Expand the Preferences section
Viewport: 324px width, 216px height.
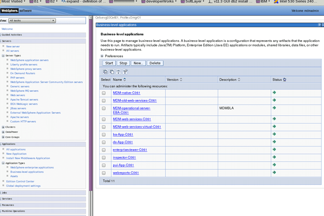point(102,56)
